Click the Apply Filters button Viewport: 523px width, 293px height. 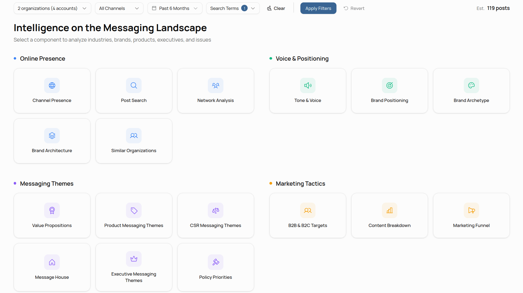pos(318,8)
